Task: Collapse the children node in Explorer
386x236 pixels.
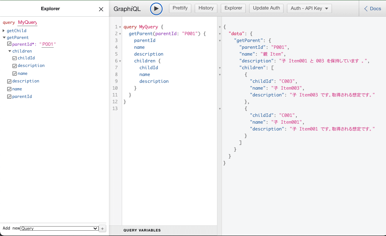Action: pyautogui.click(x=9, y=51)
